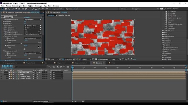Viewport: 188px width, 105px height.
Task: Open the Порядок поворота XYZ dropdown
Action: coord(32,32)
